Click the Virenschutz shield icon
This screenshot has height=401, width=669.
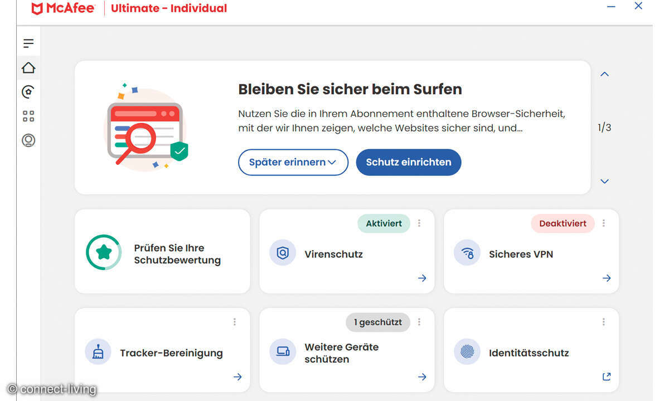283,253
